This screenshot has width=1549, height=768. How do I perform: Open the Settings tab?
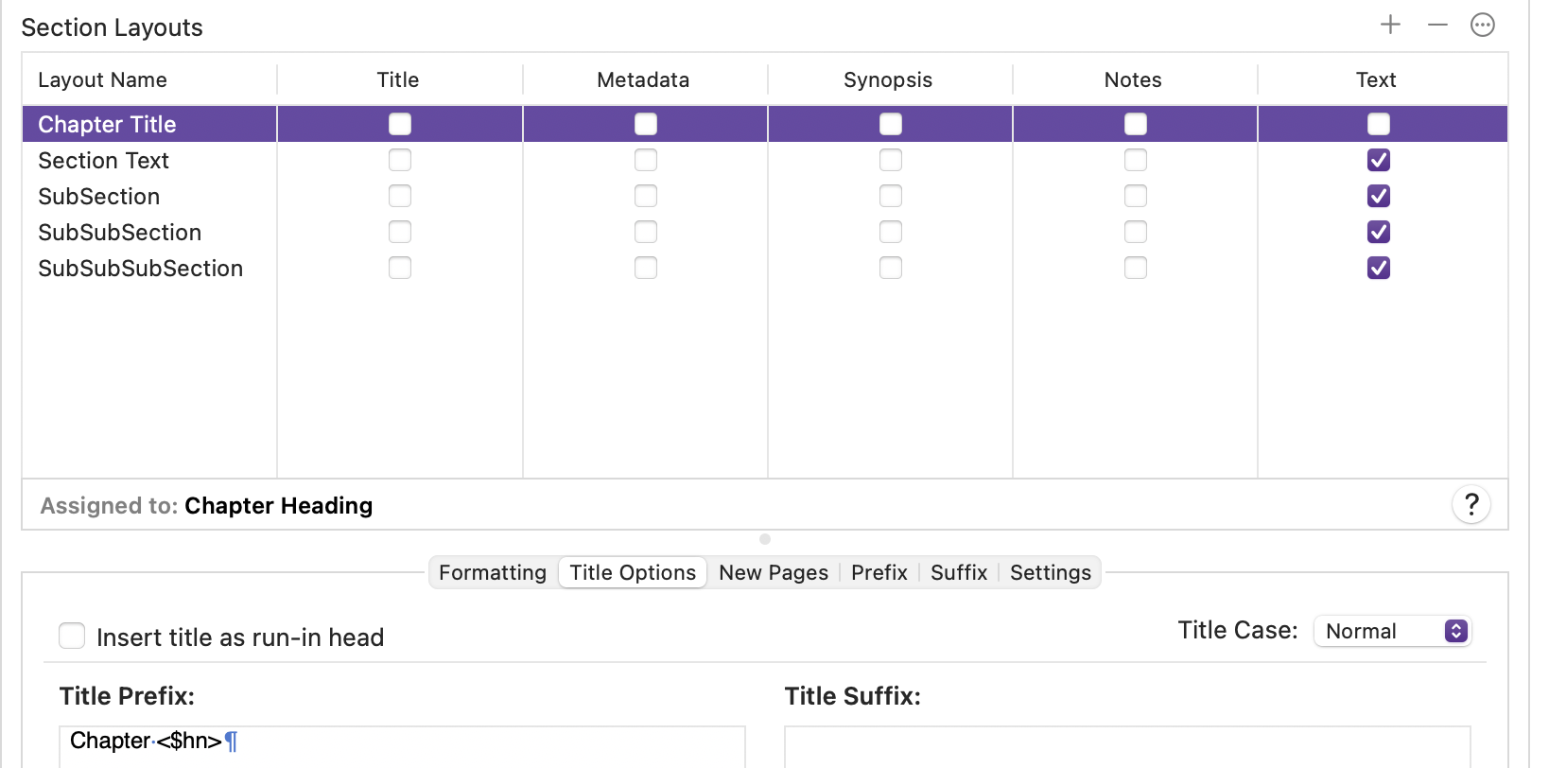(x=1051, y=572)
